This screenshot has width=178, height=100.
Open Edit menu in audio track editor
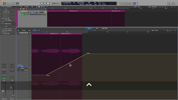tap(18, 30)
